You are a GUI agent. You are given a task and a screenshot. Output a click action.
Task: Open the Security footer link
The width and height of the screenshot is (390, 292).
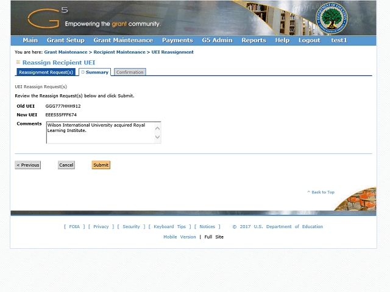pos(131,226)
